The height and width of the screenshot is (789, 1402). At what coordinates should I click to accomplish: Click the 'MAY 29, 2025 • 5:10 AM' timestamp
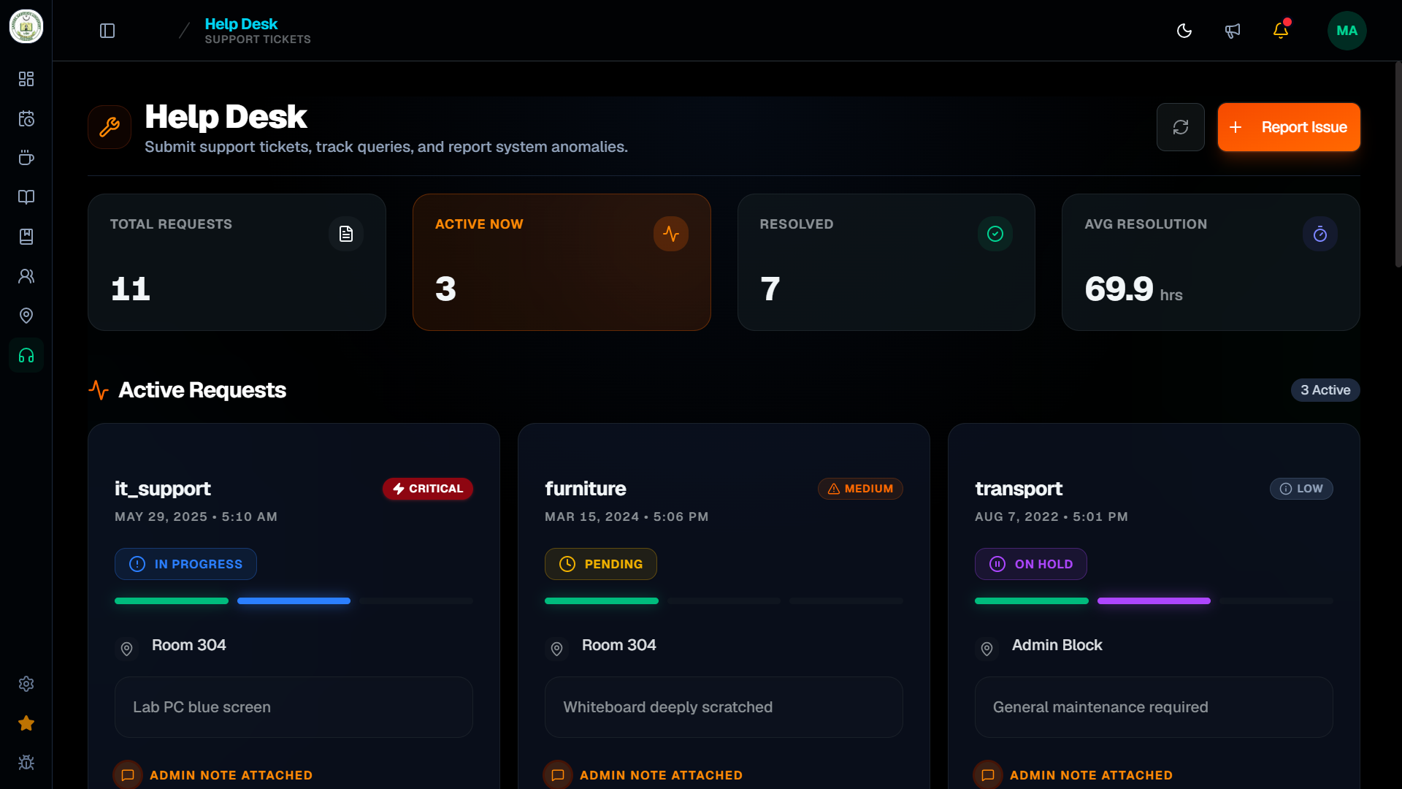point(196,517)
